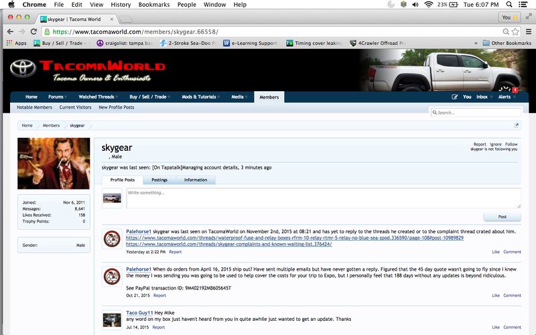536x335 pixels.
Task: Switch to Postings tab
Action: pyautogui.click(x=159, y=180)
